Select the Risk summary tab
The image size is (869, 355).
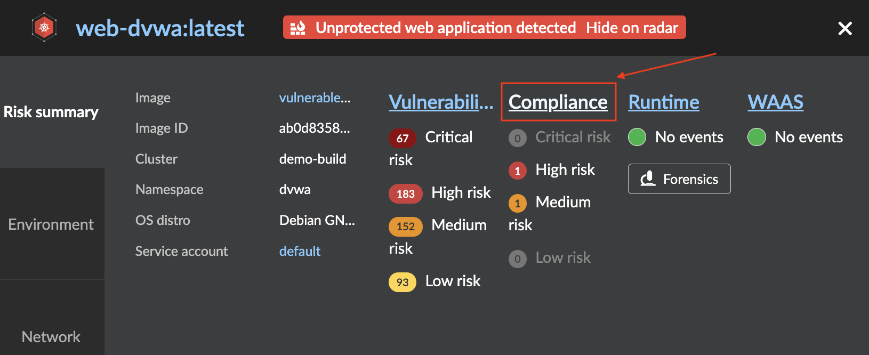click(x=51, y=112)
